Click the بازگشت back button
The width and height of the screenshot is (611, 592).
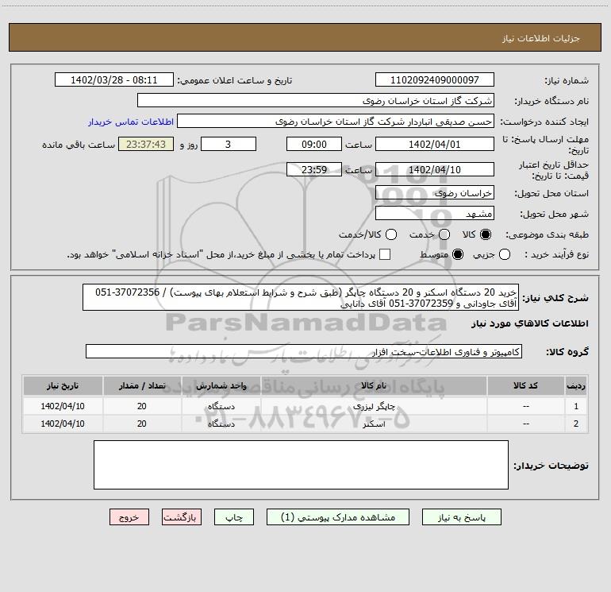click(182, 517)
